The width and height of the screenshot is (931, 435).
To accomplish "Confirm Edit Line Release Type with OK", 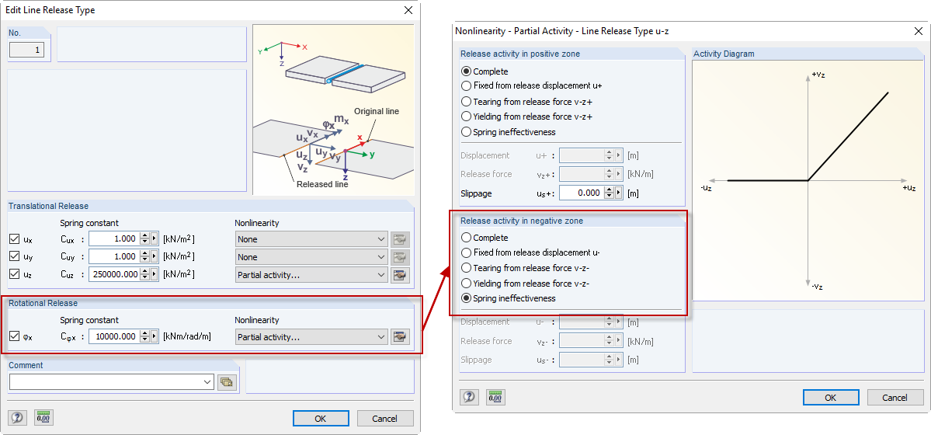I will 321,419.
